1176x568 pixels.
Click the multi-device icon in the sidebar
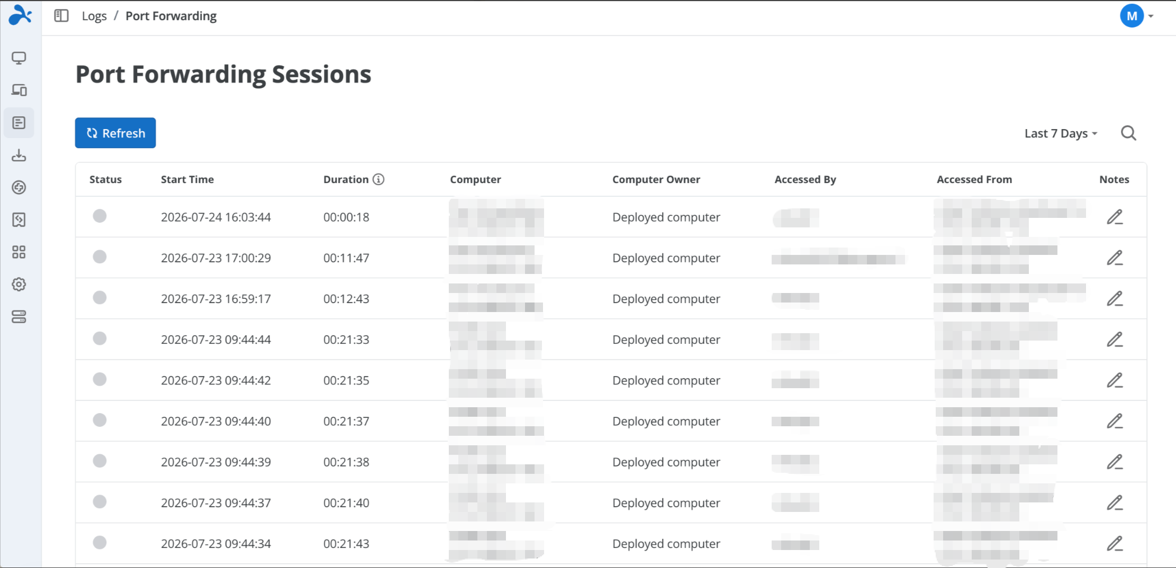pos(19,90)
